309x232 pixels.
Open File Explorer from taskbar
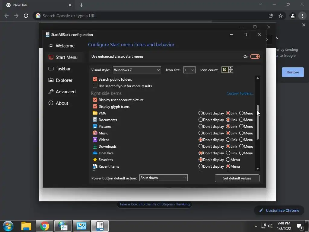(26, 226)
